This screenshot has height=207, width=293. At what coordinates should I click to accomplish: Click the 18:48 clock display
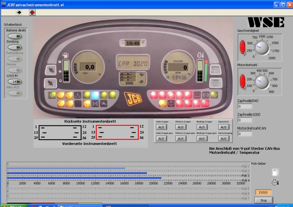[133, 43]
